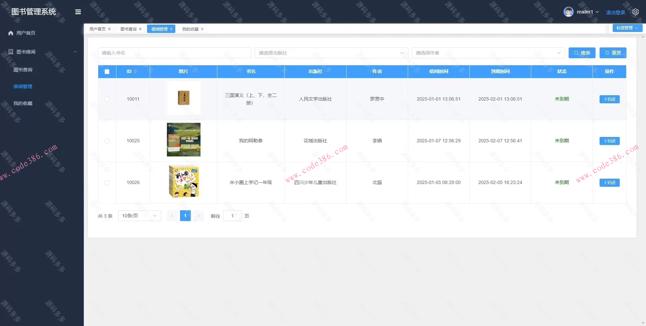Expand the 10条/页 page size selector

(x=139, y=216)
